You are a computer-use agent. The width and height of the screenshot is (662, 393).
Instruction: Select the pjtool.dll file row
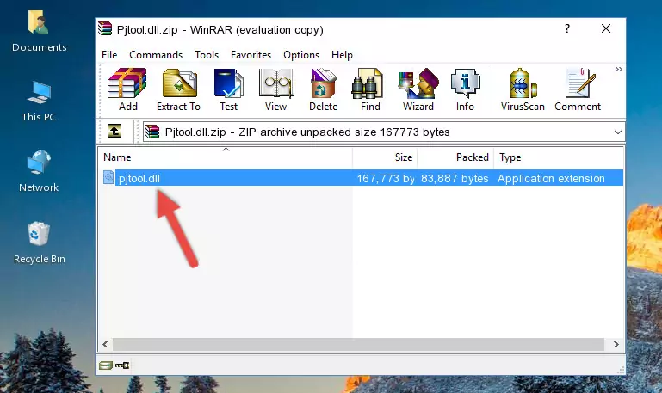pyautogui.click(x=362, y=178)
